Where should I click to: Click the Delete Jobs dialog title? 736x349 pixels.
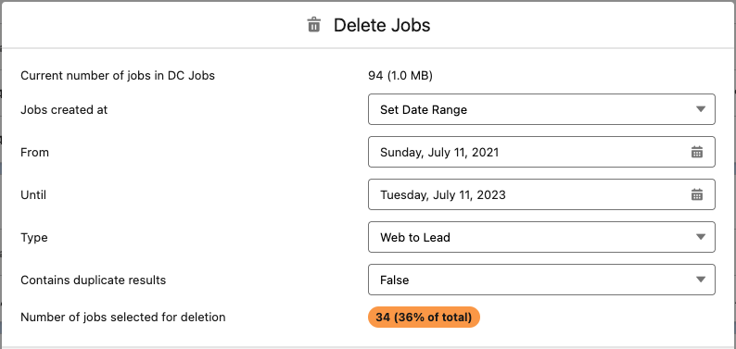[x=382, y=25]
